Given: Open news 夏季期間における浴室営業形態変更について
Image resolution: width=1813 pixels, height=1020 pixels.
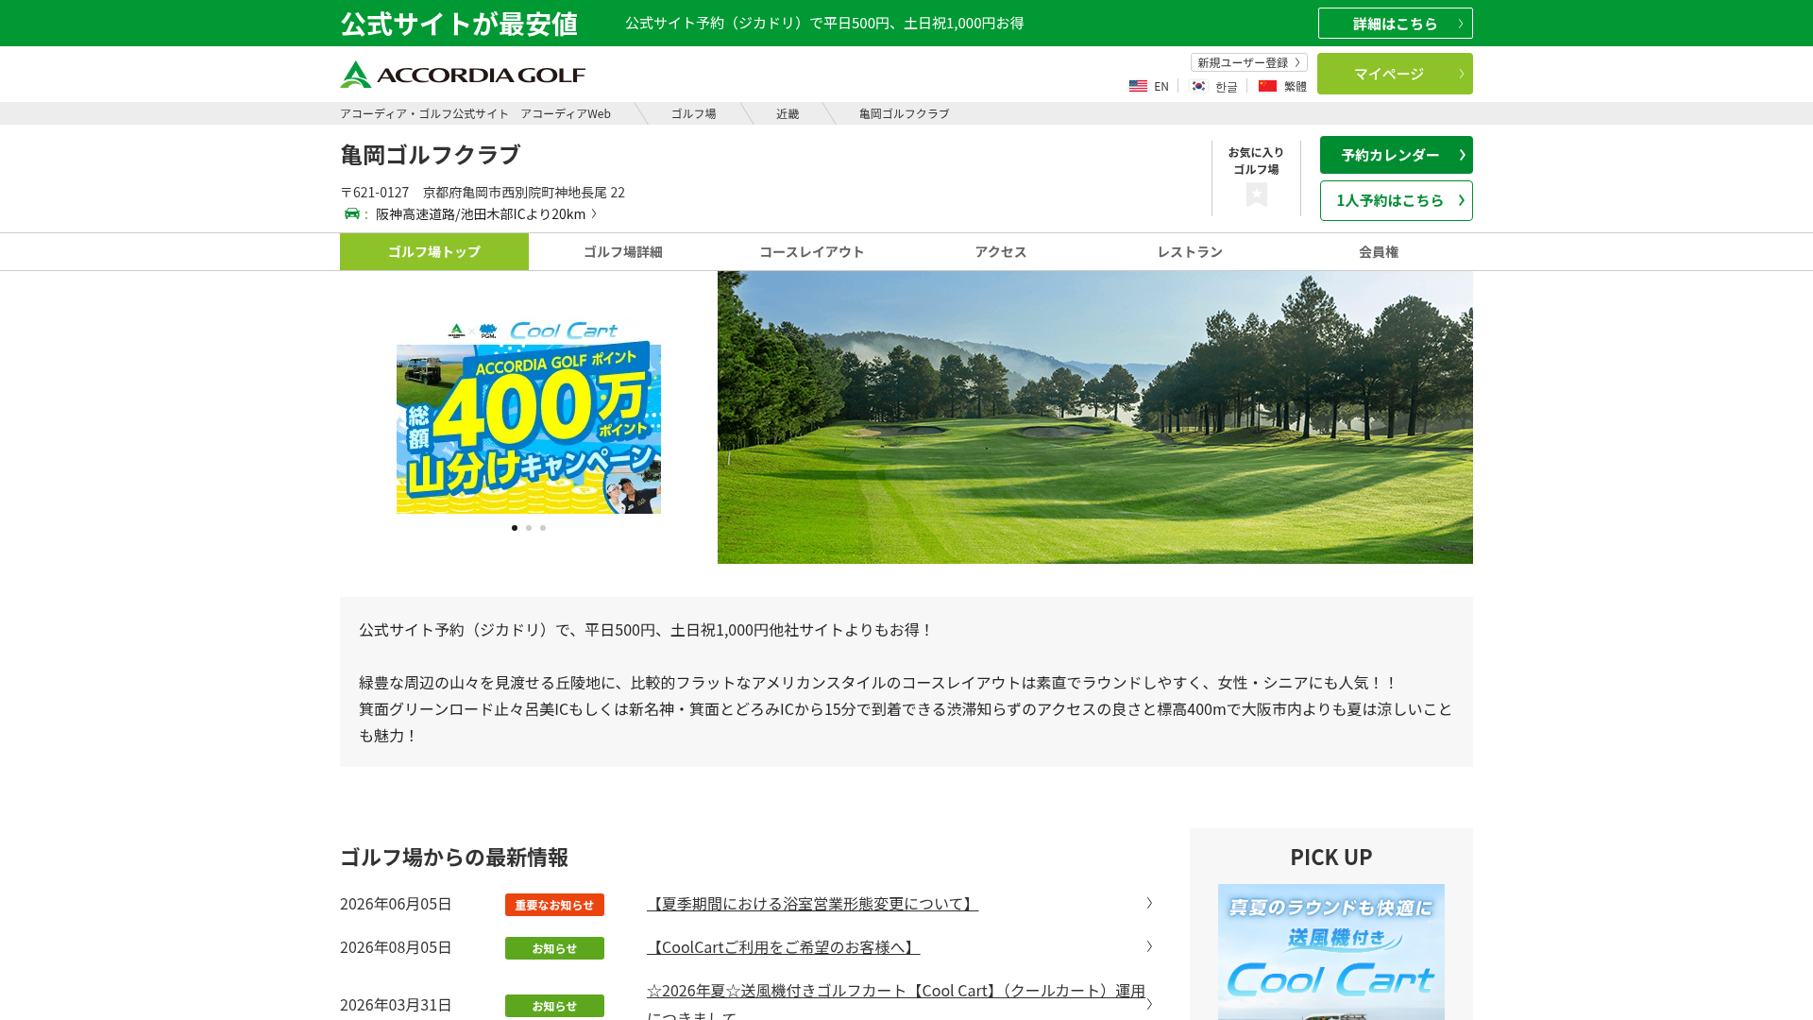Looking at the screenshot, I should 812,904.
